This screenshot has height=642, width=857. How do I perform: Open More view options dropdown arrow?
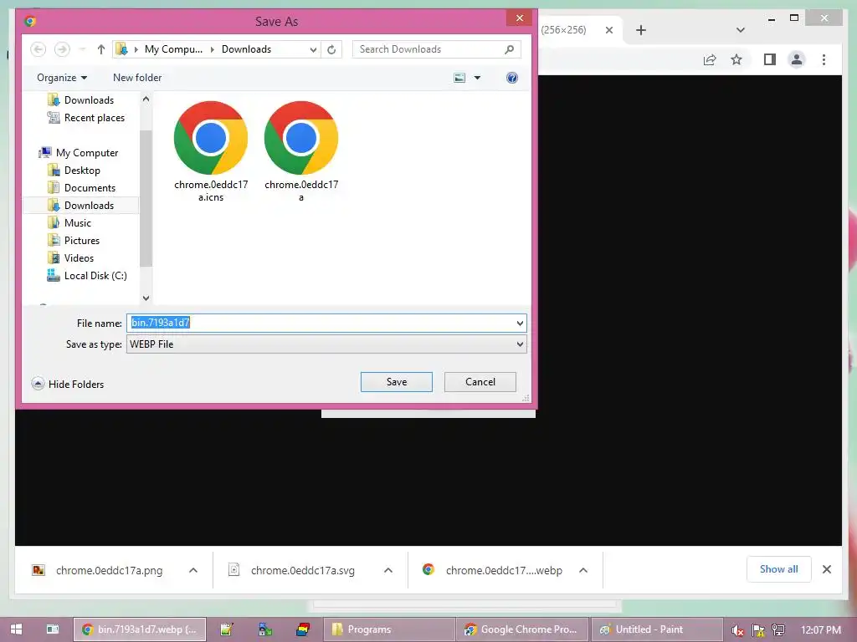pos(477,78)
